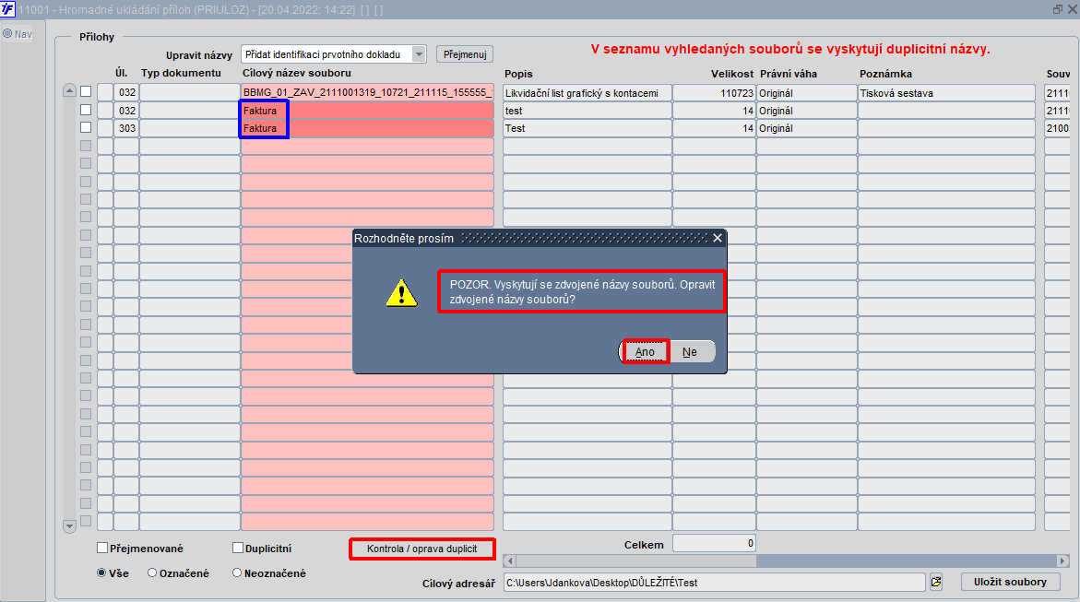Click the Cílový název souboru column header
Screen dimensions: 1080x602
click(x=297, y=73)
